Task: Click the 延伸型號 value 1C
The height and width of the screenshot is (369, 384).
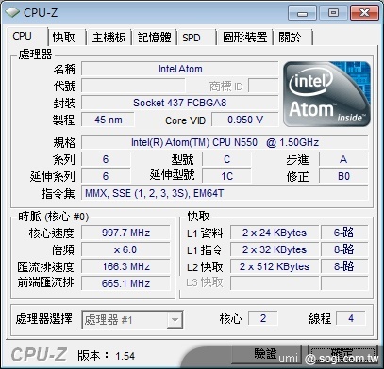Action: 226,176
